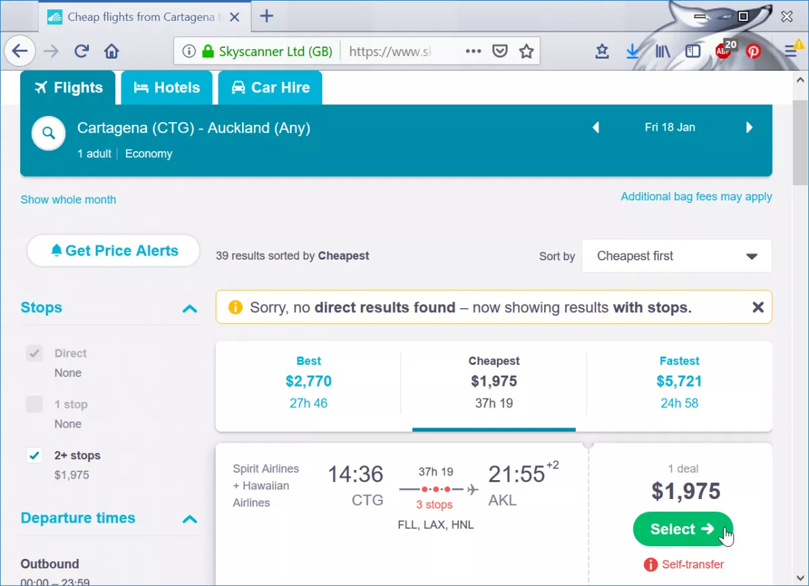Click the Self-transfer warning icon
Screen dimensions: 809x586
tap(651, 564)
